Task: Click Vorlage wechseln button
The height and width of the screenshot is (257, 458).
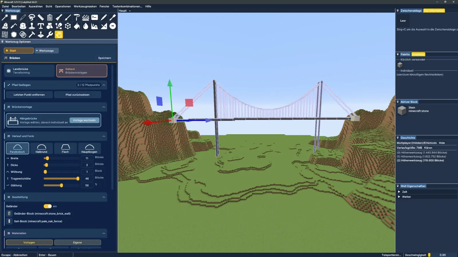Action: click(x=84, y=120)
